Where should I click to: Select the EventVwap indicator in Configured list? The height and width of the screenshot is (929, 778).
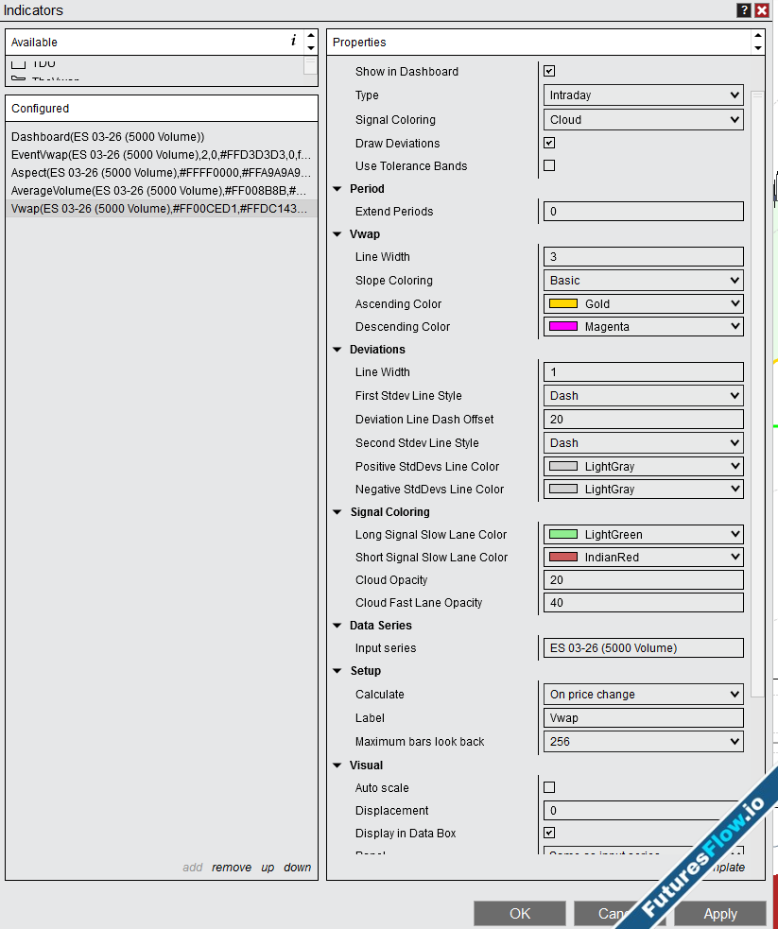point(161,155)
